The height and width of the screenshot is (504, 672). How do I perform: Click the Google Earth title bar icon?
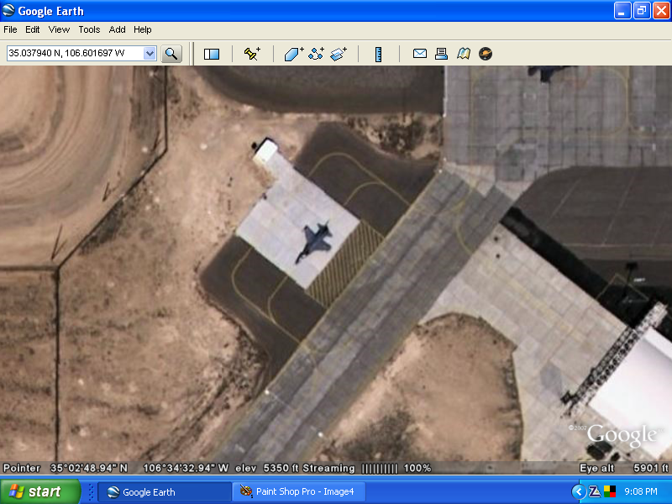click(8, 11)
